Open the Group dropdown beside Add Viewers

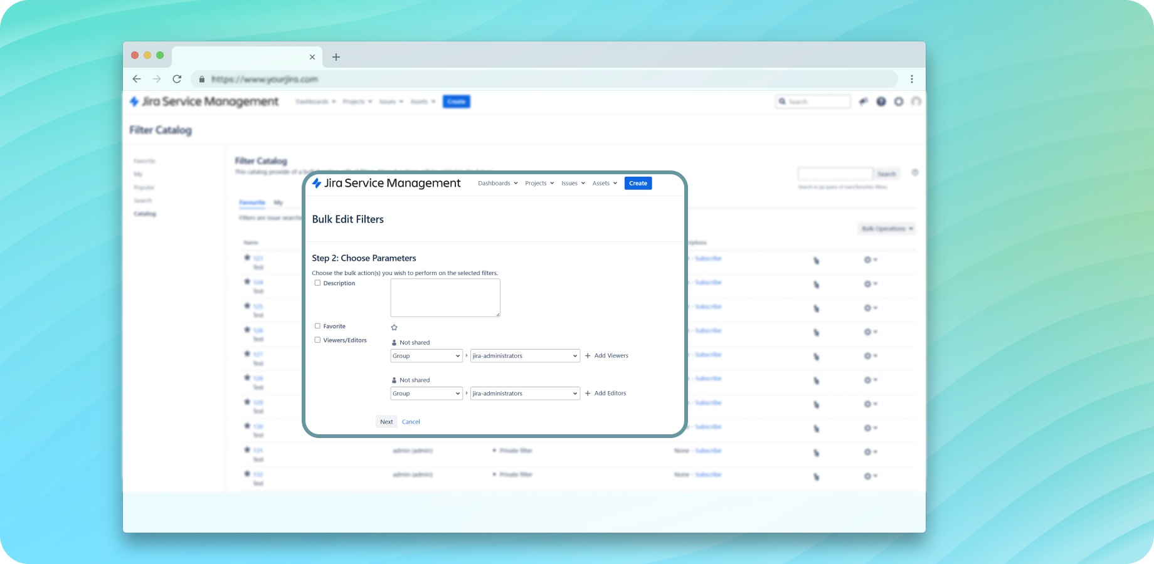(x=426, y=356)
